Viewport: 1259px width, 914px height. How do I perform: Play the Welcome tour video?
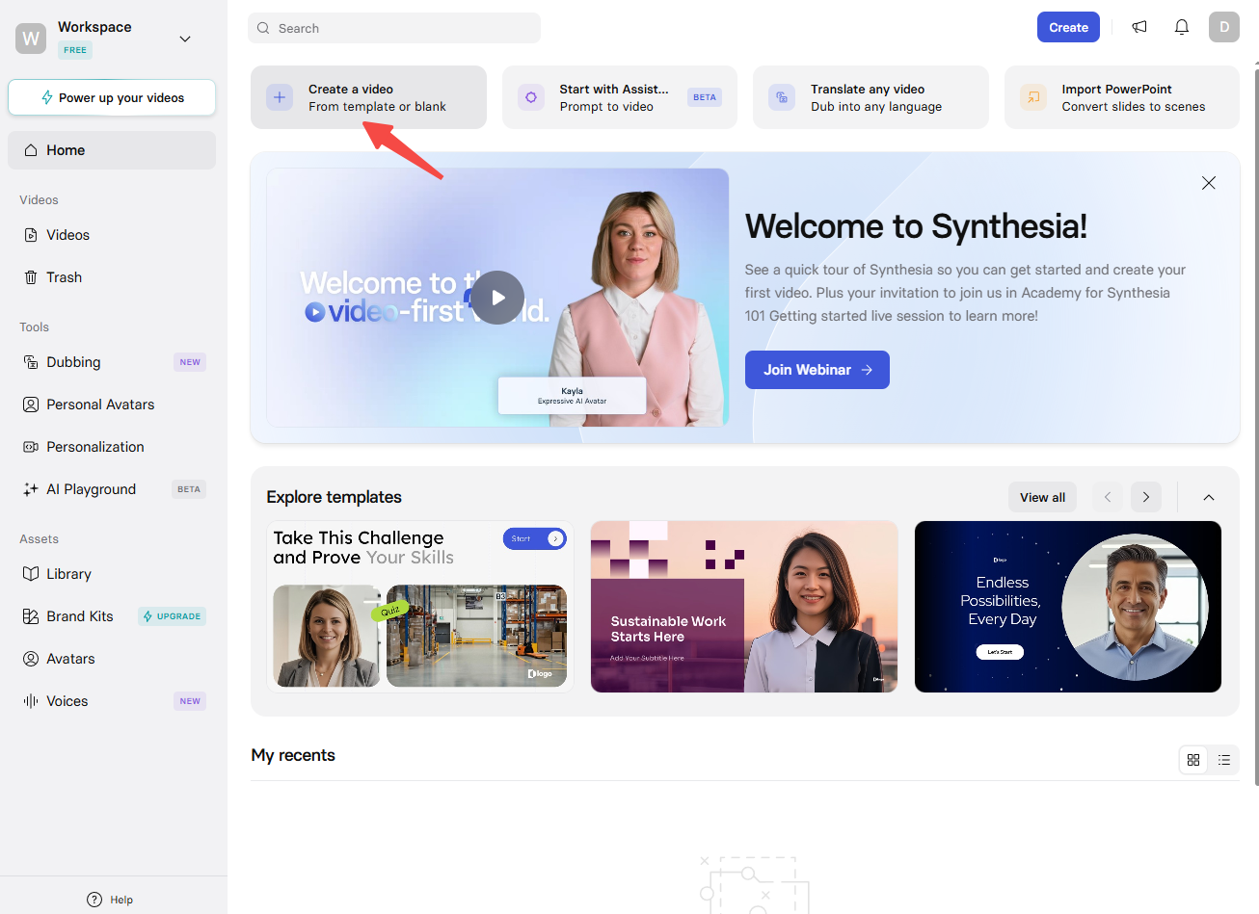point(497,298)
